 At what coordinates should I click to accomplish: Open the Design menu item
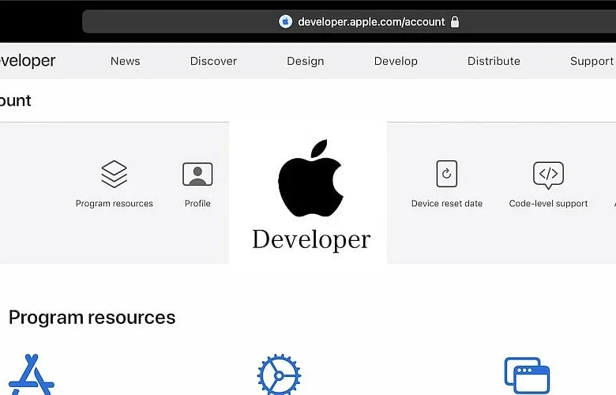(x=306, y=62)
